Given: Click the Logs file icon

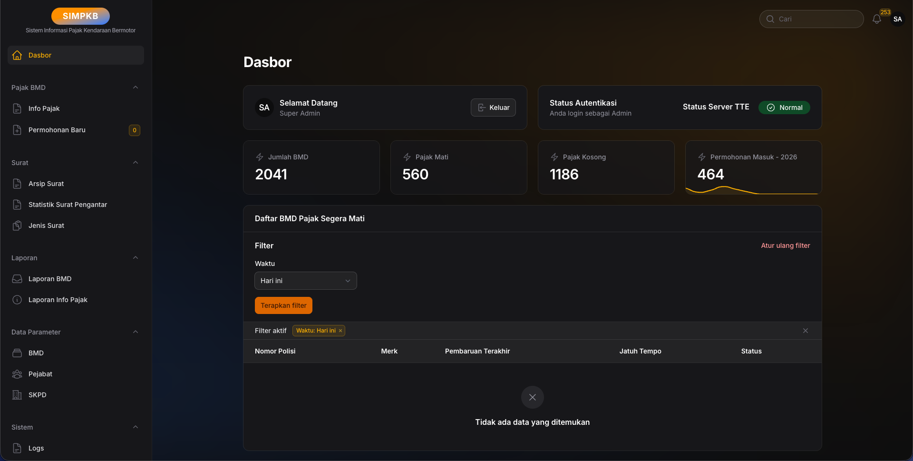Looking at the screenshot, I should pos(17,448).
